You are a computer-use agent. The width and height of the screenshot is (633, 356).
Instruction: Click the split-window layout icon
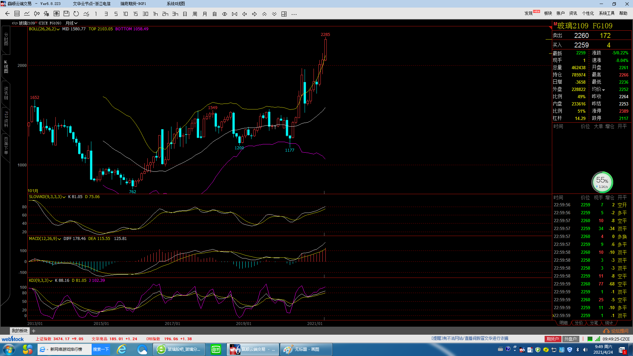(284, 14)
